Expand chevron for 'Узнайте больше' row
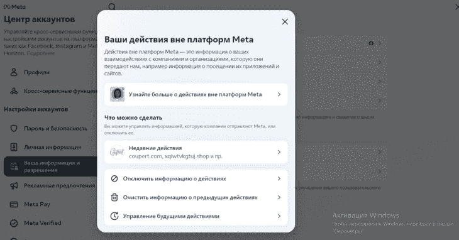The height and width of the screenshot is (240, 459). [279, 94]
